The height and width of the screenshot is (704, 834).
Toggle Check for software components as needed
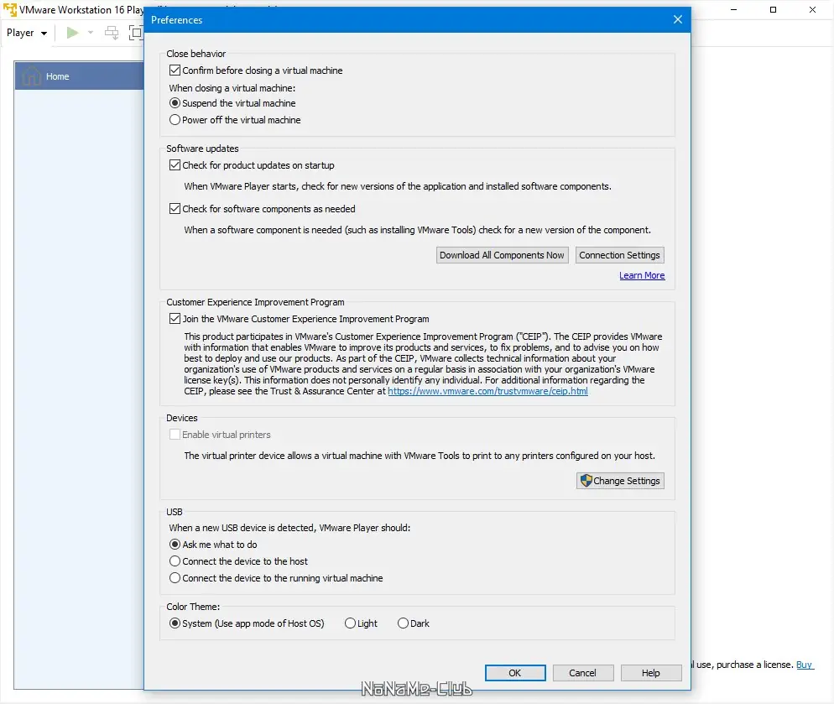click(x=175, y=209)
